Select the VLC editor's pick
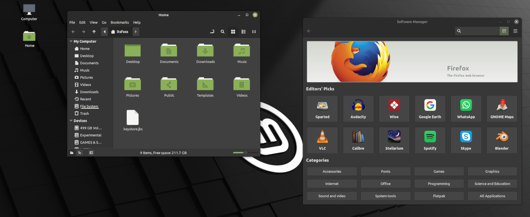 click(322, 140)
